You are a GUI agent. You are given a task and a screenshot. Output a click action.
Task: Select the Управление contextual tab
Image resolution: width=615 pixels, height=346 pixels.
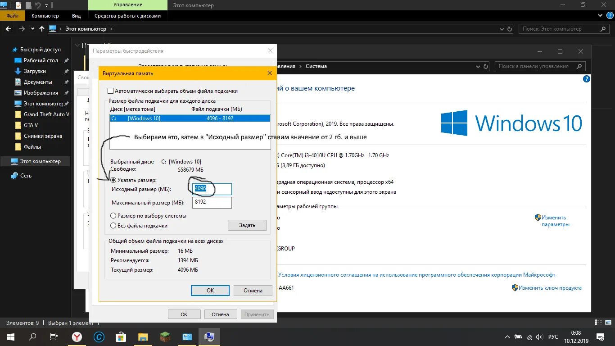click(128, 5)
